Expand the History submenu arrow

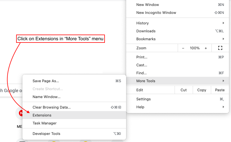click(223, 23)
